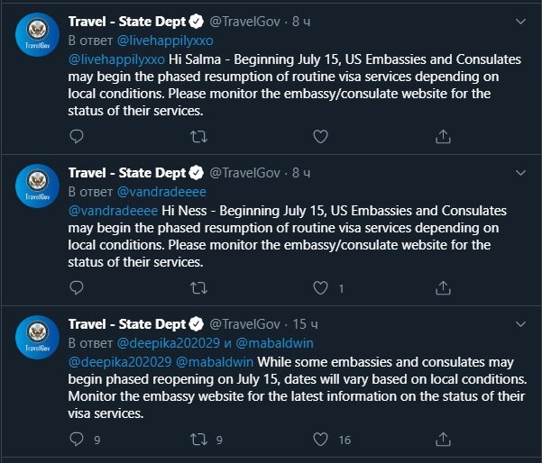Open the TravelGov avatar on the first tweet
542x463 pixels.
tap(37, 34)
